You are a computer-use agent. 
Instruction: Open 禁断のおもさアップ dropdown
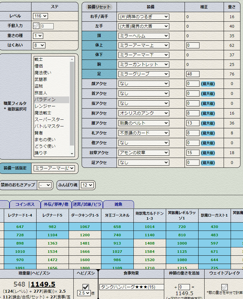pyautogui.click(x=45, y=185)
